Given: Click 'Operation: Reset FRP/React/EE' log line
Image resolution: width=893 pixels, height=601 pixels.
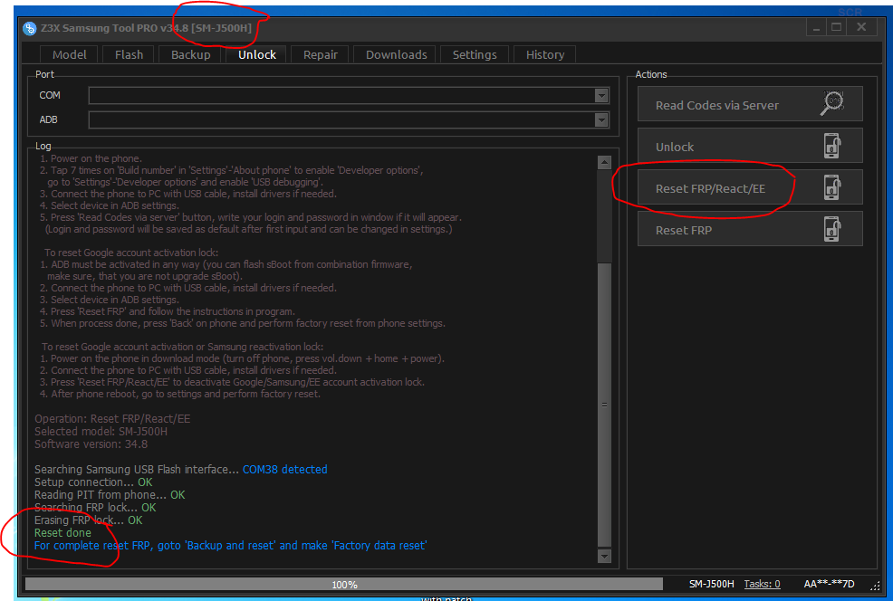Looking at the screenshot, I should [112, 419].
